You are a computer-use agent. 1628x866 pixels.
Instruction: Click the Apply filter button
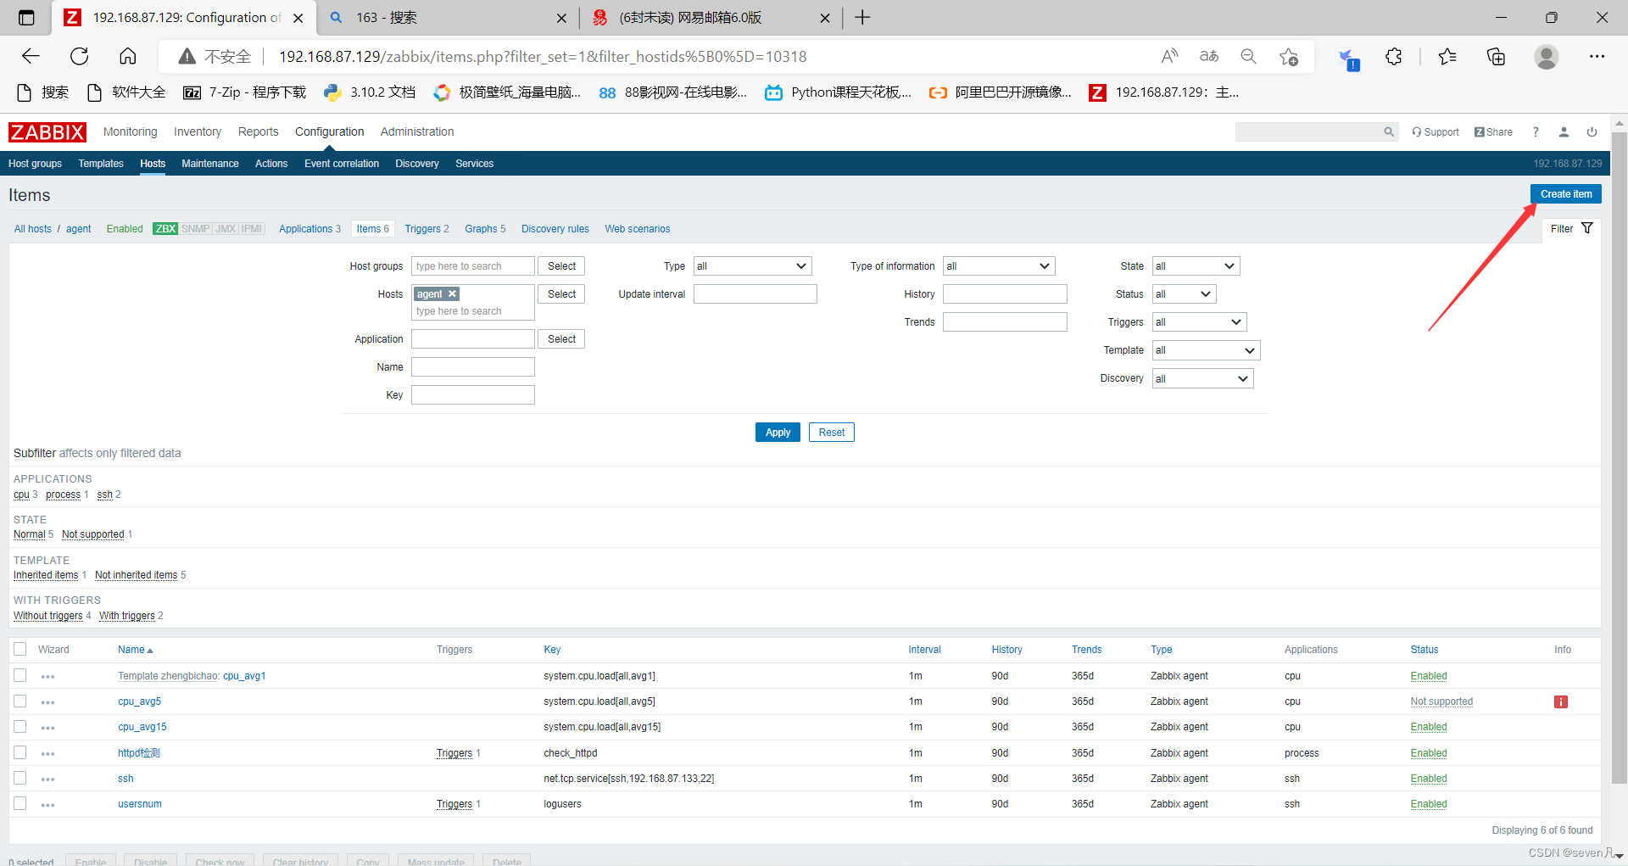[778, 433]
